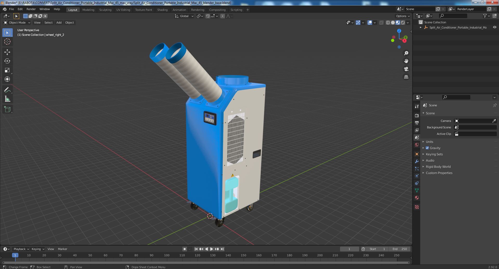
Task: Choose the Select Box tool
Action: 7,33
